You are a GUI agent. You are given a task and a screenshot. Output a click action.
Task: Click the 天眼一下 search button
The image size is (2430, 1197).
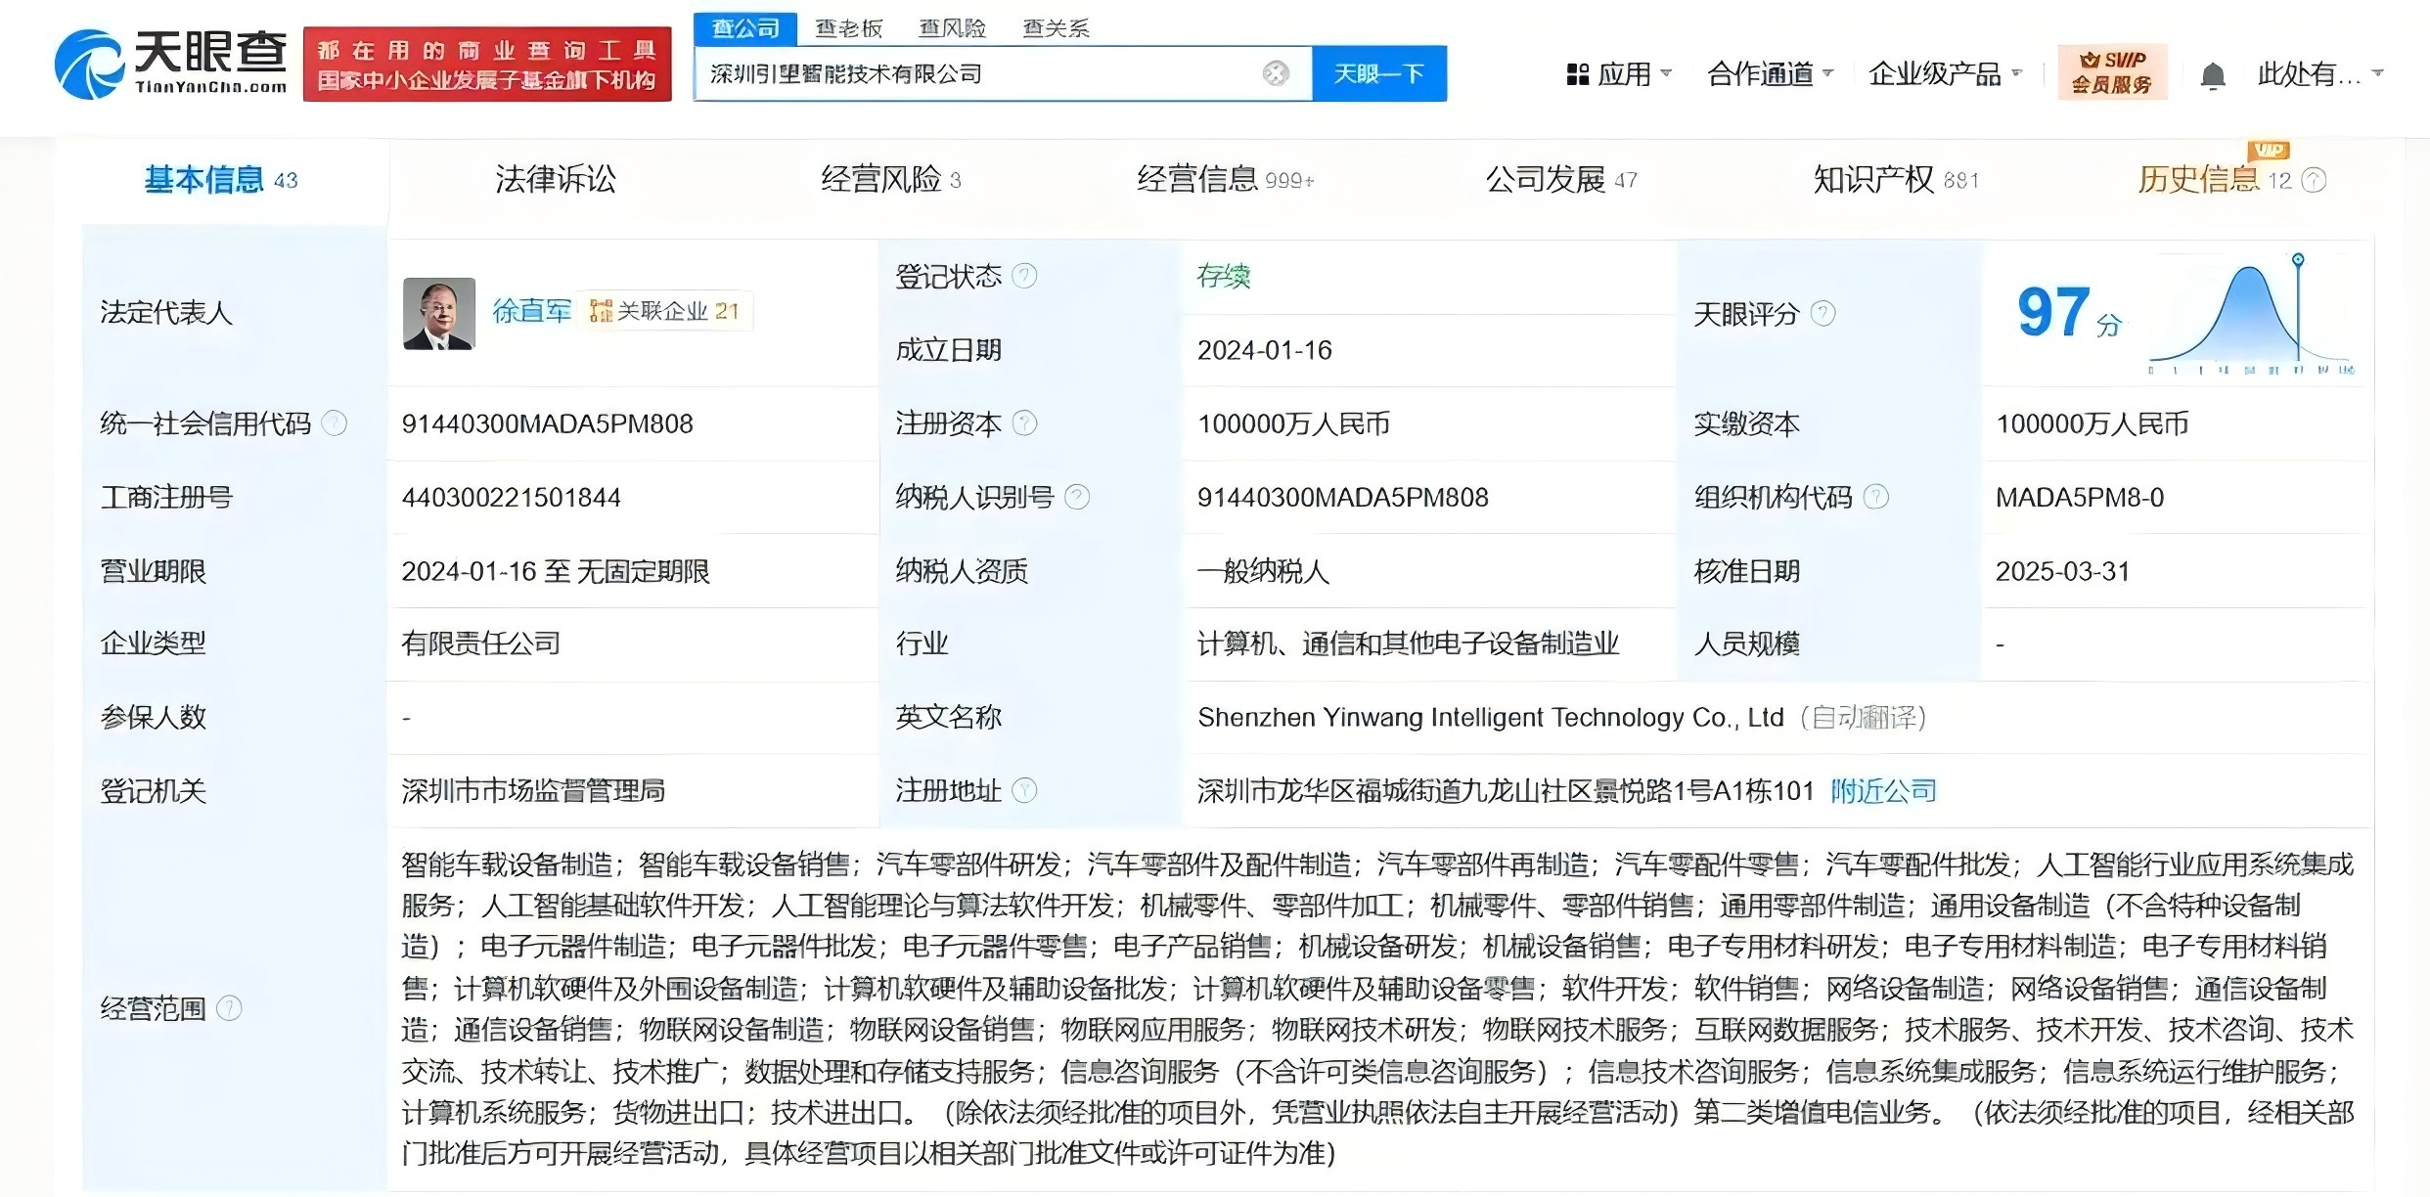[1379, 73]
